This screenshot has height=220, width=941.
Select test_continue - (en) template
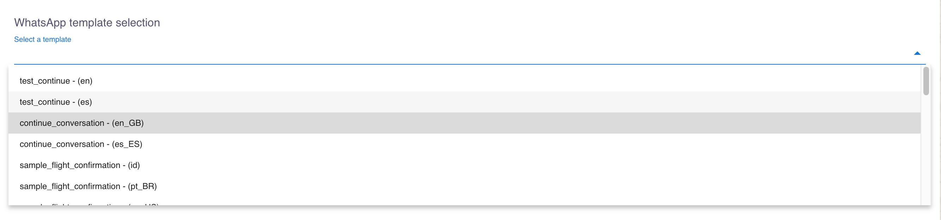tap(56, 81)
